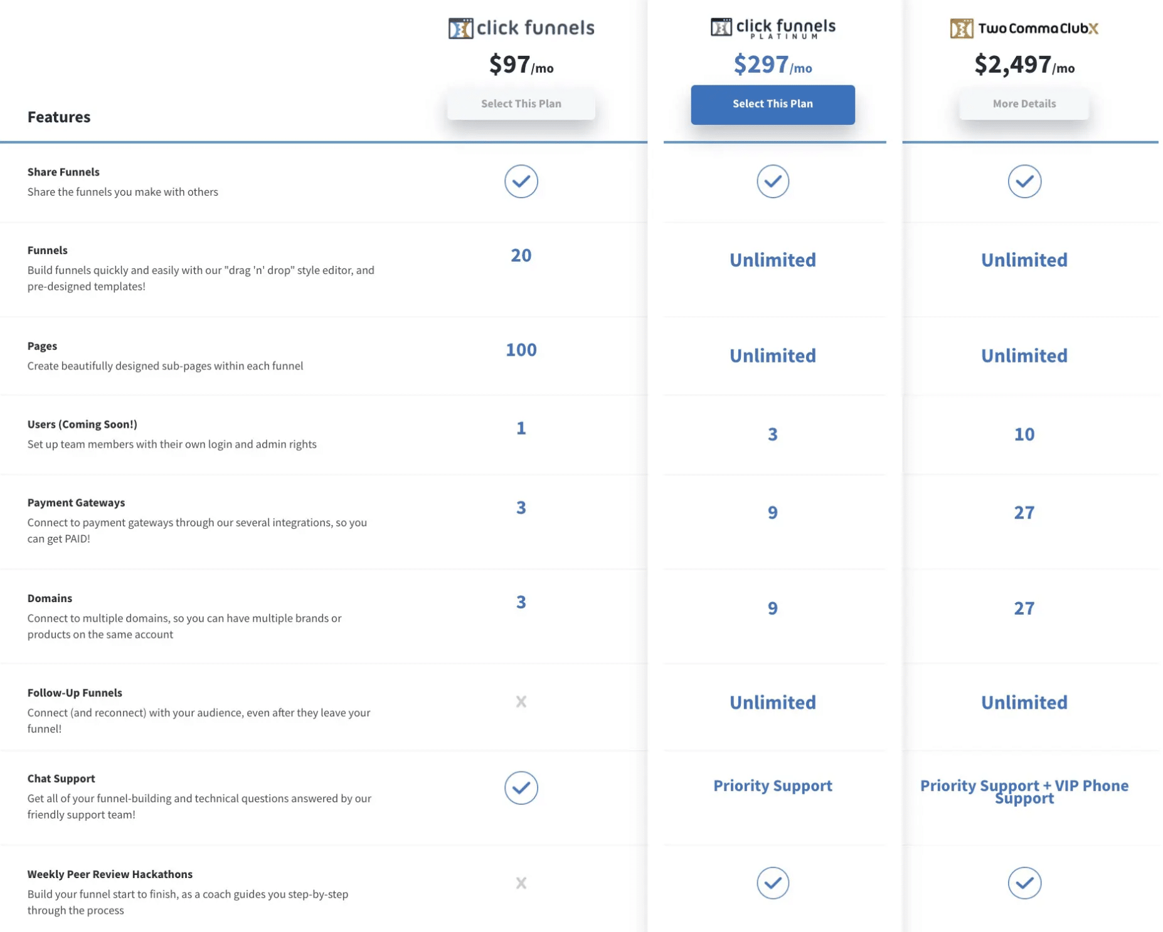Click Weekly Hackathons X mark in $97 column

click(521, 883)
